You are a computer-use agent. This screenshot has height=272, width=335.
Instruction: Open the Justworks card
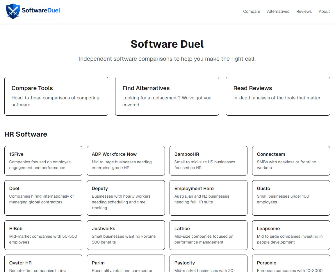[126, 235]
